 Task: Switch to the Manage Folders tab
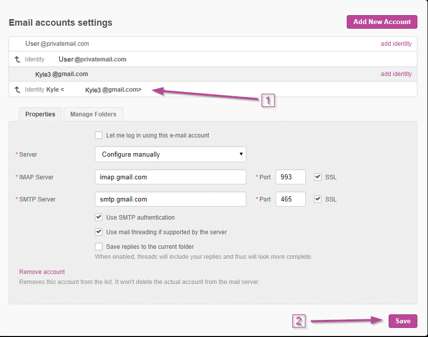point(93,114)
